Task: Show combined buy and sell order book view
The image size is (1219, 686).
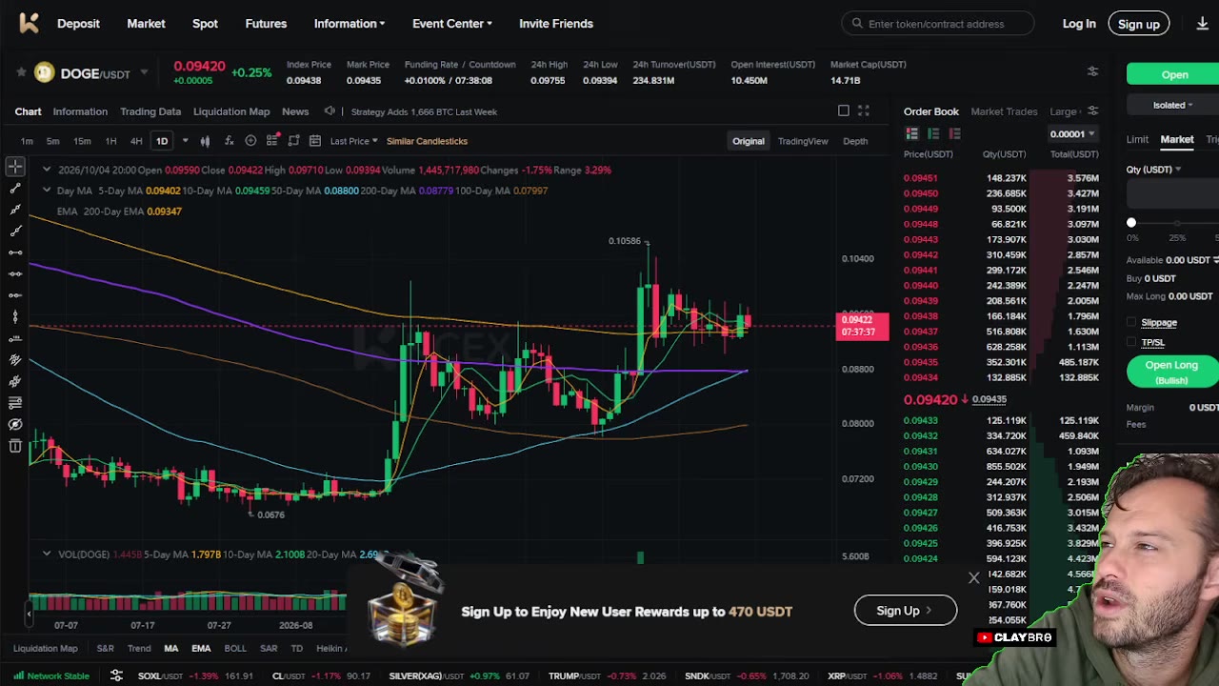Action: tap(911, 133)
